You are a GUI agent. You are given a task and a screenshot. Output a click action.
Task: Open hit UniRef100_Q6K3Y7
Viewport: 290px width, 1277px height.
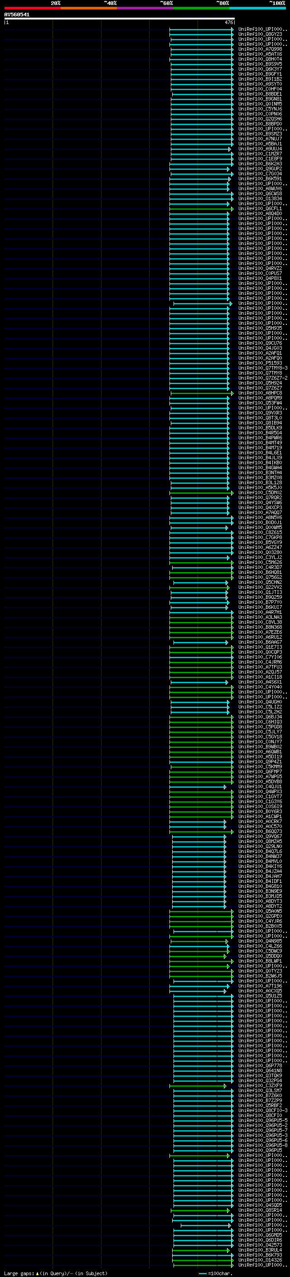click(260, 69)
